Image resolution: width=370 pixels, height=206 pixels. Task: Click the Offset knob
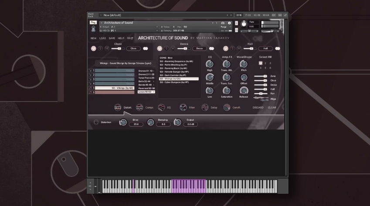(244, 78)
